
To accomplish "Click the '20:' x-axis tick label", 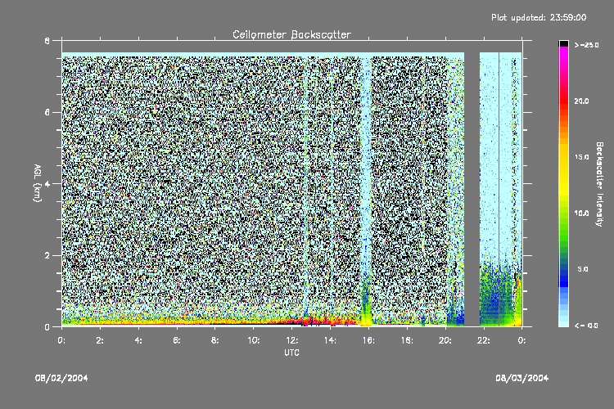I will coord(445,340).
